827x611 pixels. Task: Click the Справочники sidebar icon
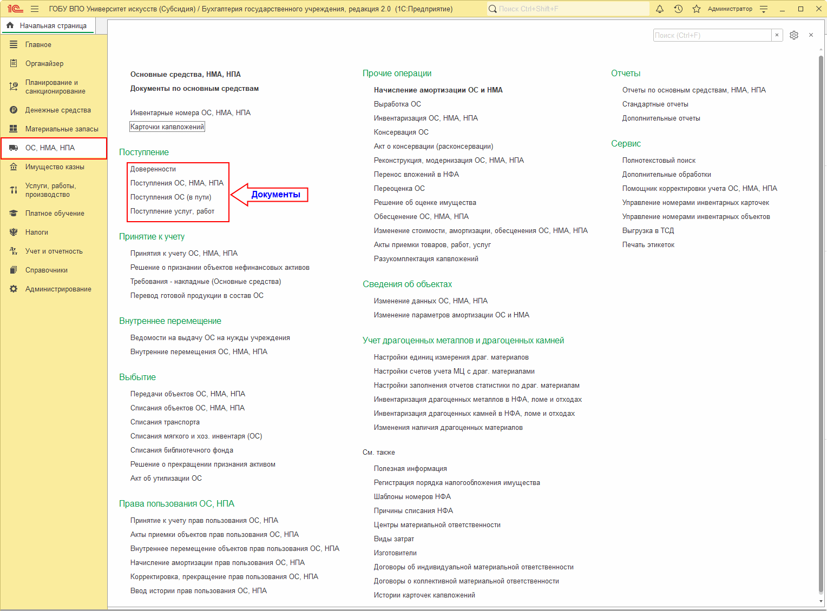pos(14,270)
